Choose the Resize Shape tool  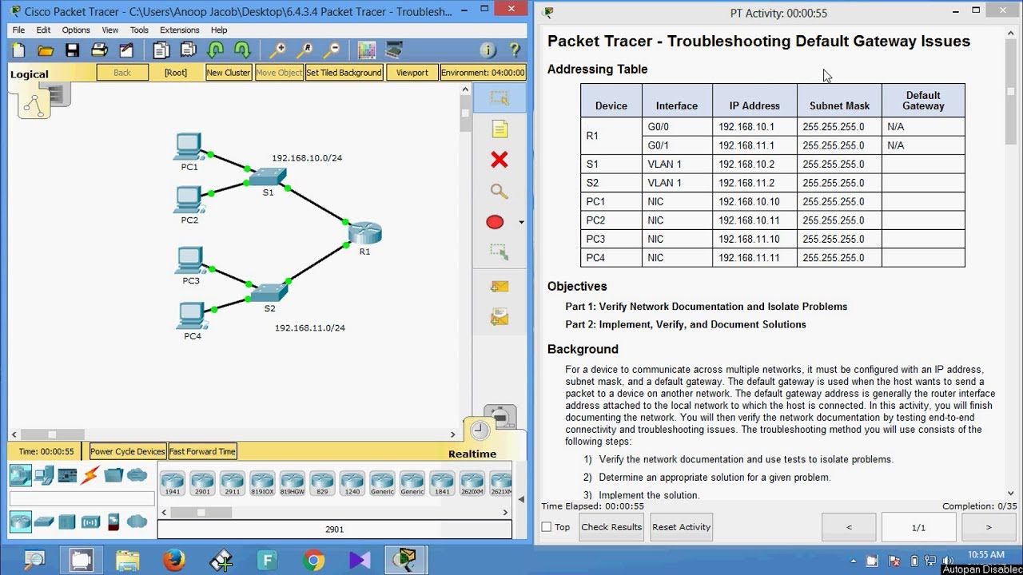tap(500, 252)
